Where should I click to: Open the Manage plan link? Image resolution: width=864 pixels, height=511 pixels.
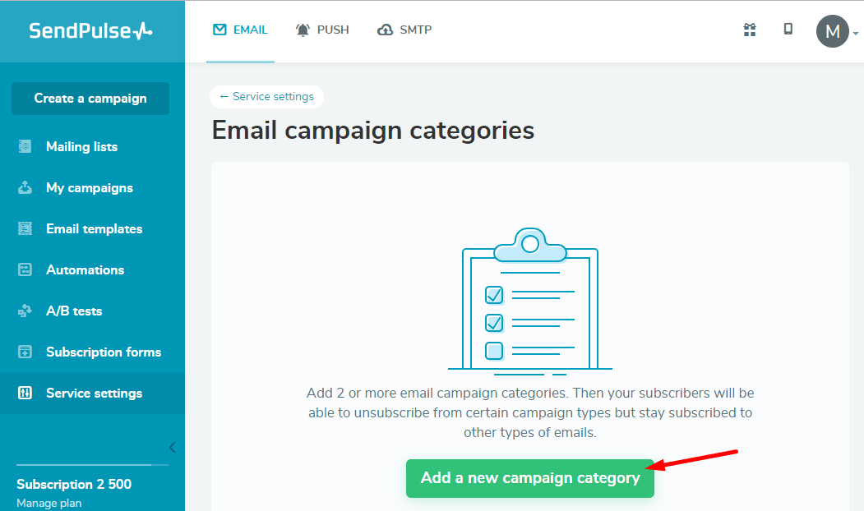49,503
